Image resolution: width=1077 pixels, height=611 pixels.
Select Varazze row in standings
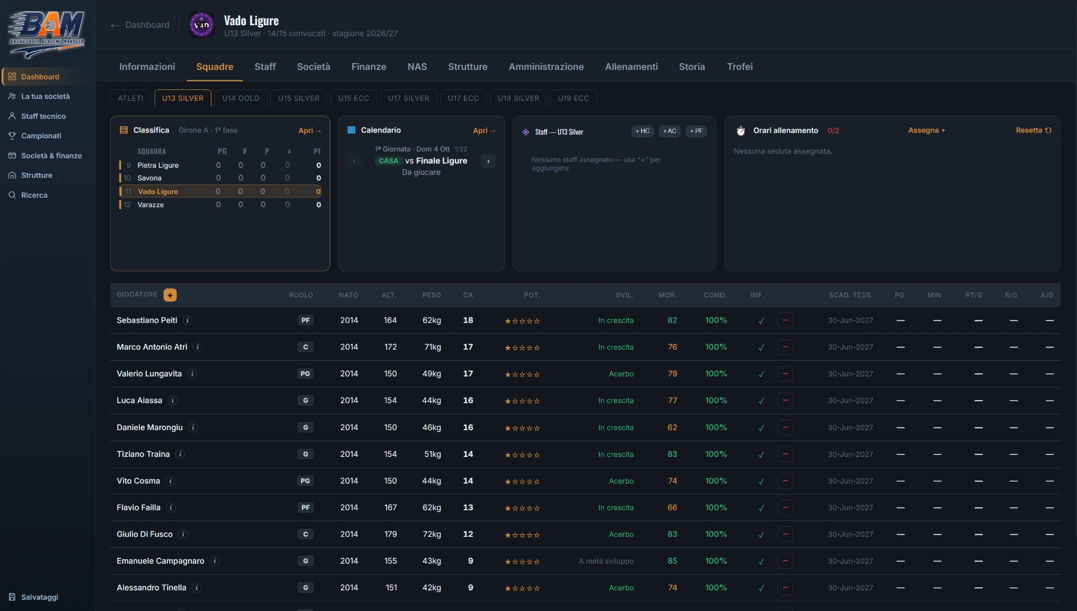pyautogui.click(x=220, y=205)
